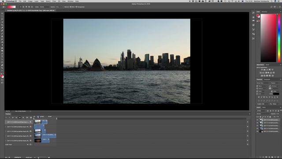Click the Character panel text color swatch
282x159 pixels.
[276, 94]
